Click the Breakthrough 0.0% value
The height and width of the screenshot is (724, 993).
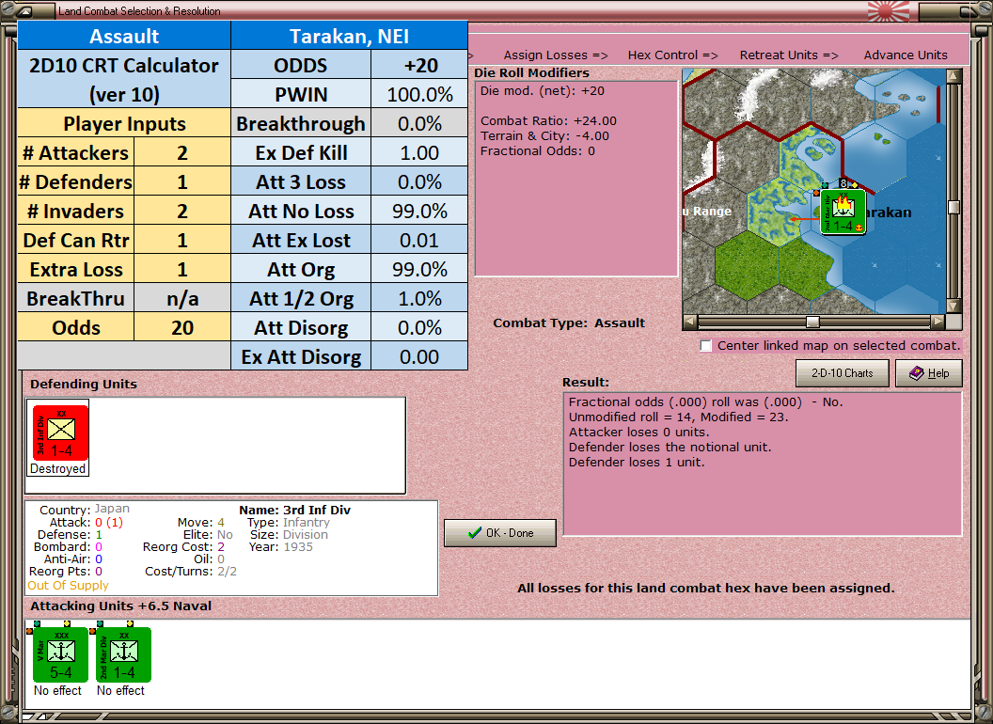tap(419, 123)
